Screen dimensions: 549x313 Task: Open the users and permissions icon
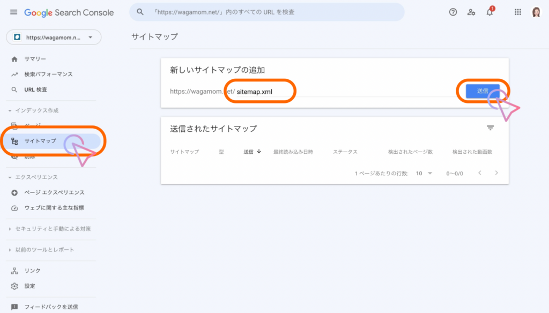click(x=471, y=12)
